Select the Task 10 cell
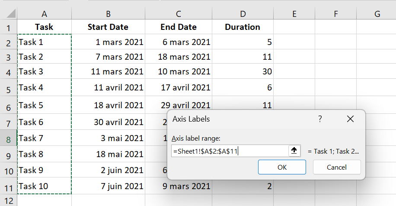This screenshot has width=396, height=206. click(x=44, y=186)
